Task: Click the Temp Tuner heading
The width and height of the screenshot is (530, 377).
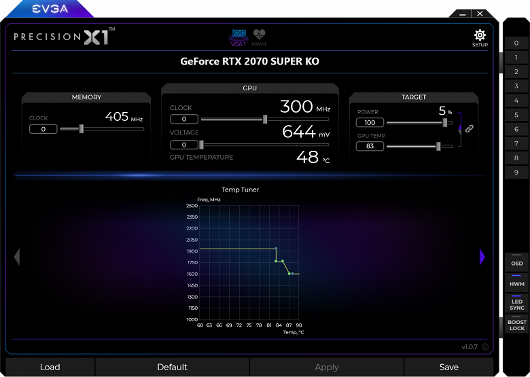Action: pos(241,190)
